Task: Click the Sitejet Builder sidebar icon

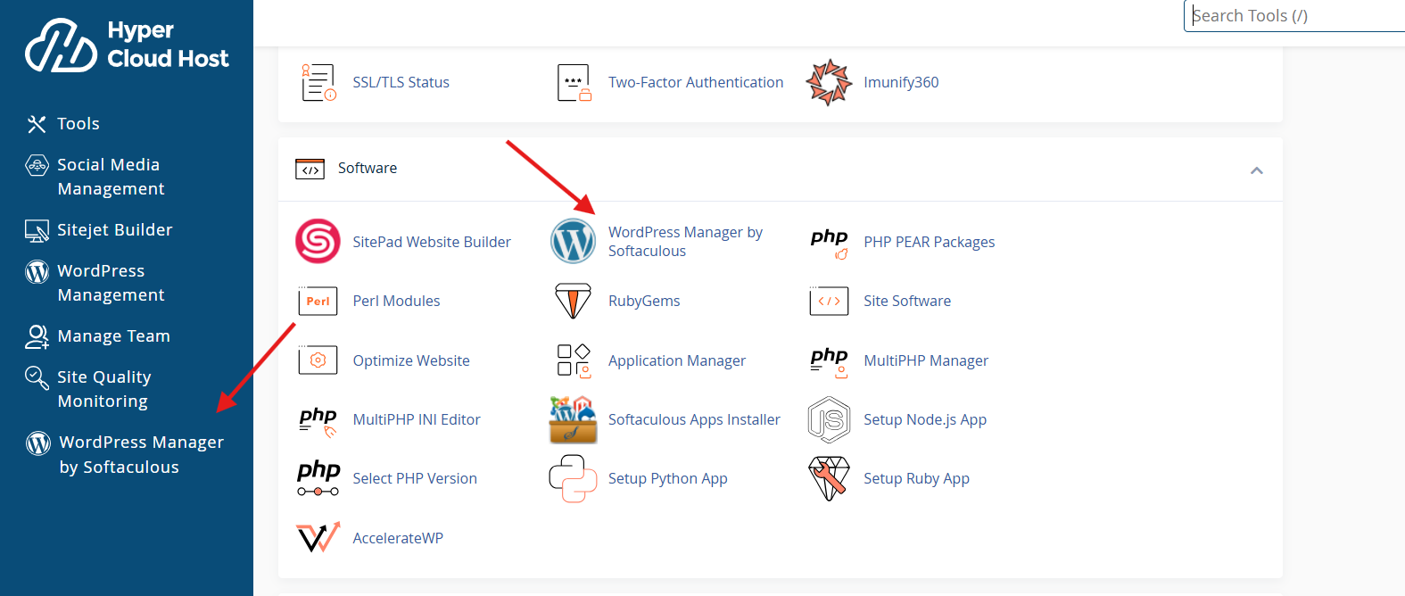Action: click(x=37, y=231)
